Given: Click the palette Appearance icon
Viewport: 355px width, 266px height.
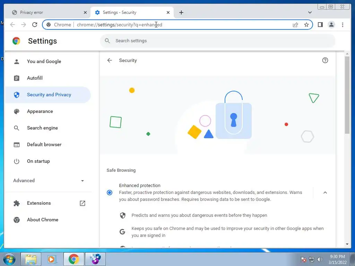Looking at the screenshot, I should click(17, 111).
